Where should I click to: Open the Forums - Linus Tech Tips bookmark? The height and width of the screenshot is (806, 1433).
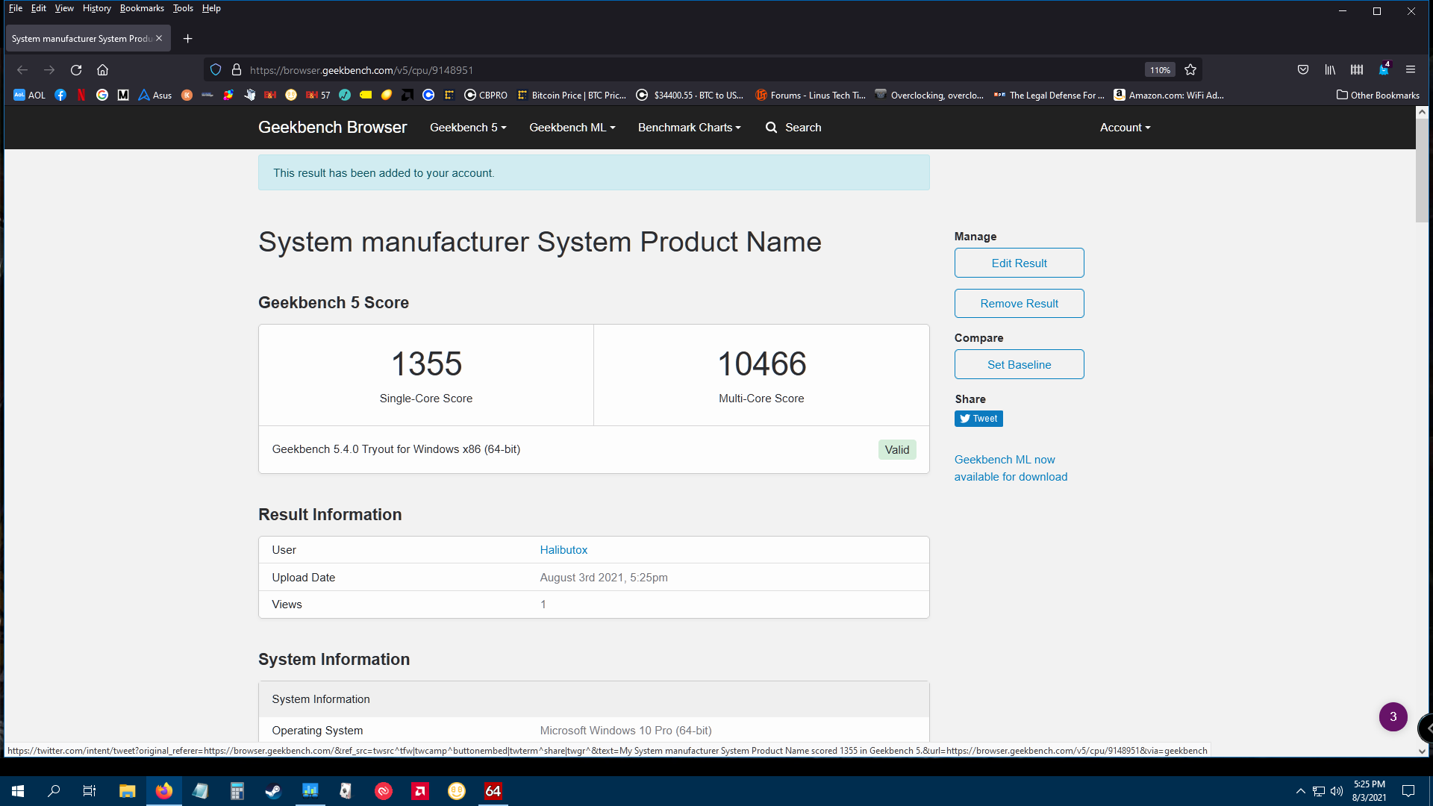click(811, 95)
